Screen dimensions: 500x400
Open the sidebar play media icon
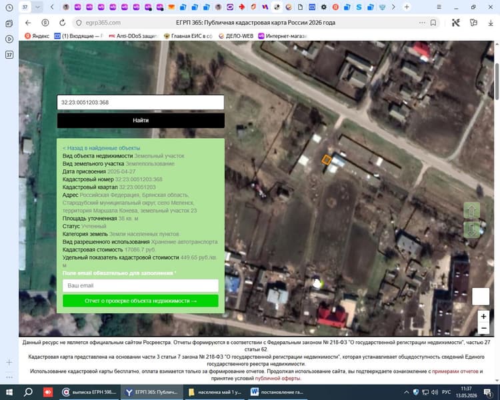point(9,39)
